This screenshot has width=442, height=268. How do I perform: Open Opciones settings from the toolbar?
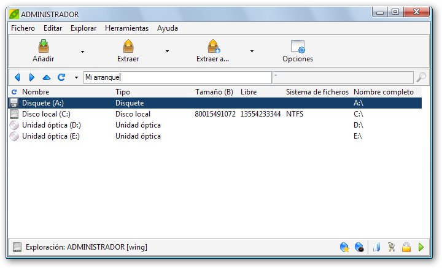[x=298, y=47]
